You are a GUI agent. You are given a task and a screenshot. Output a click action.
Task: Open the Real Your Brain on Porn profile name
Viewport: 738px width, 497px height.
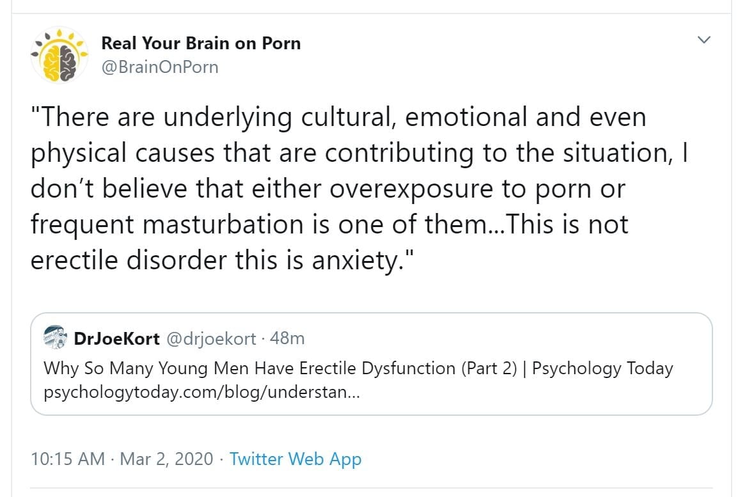(201, 43)
